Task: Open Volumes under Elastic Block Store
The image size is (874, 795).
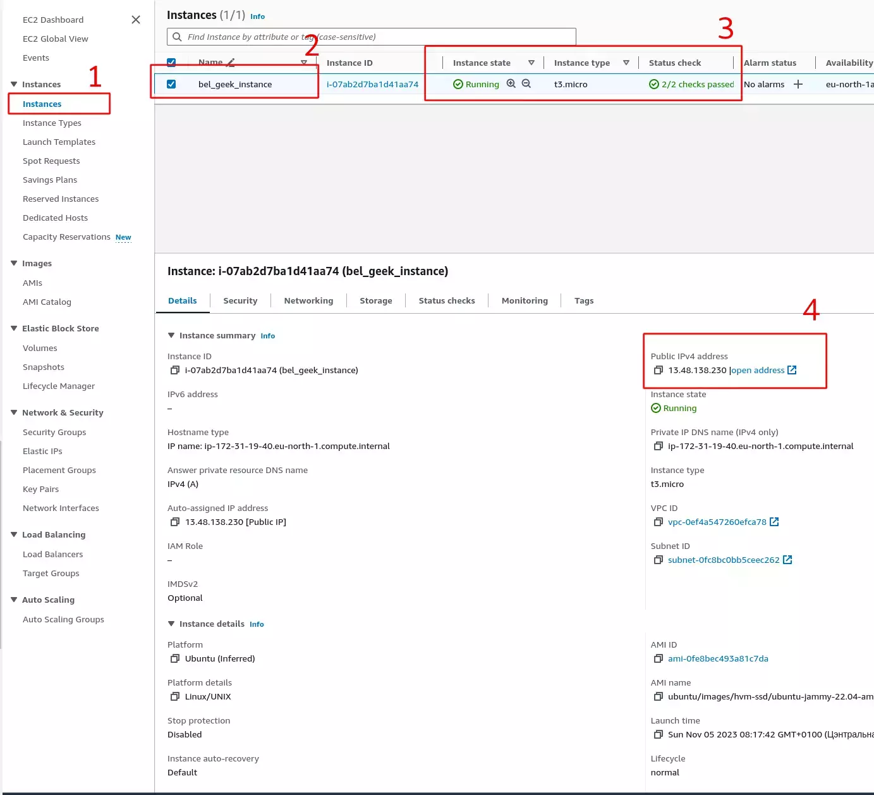Action: [x=40, y=348]
